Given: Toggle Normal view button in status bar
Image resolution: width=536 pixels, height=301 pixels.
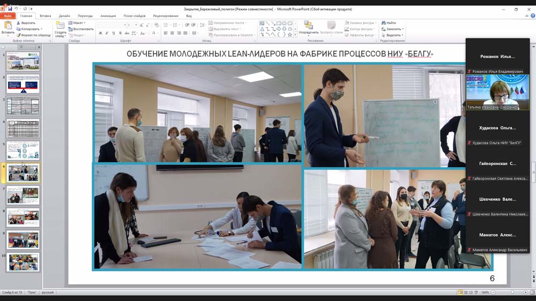Looking at the screenshot, I should click(x=461, y=292).
